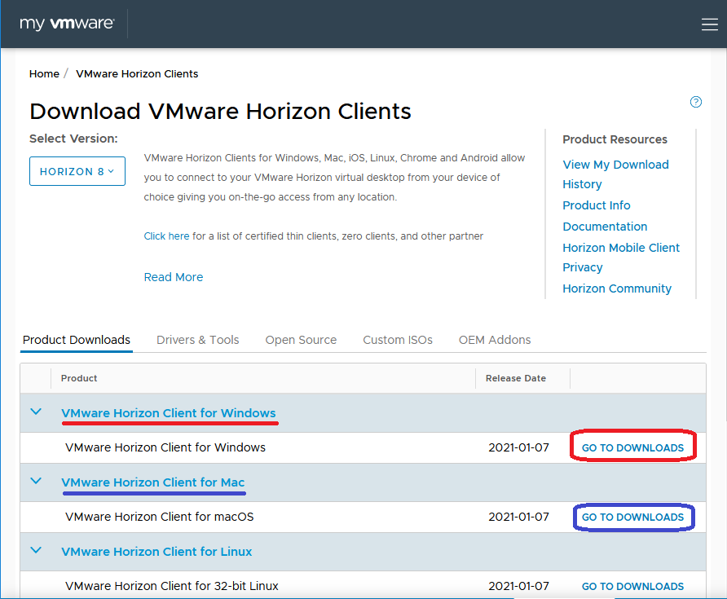
Task: Open the Product Info link
Action: [597, 205]
